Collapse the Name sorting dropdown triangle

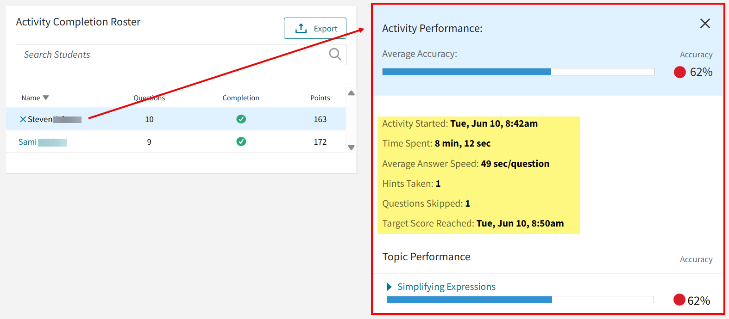click(45, 98)
